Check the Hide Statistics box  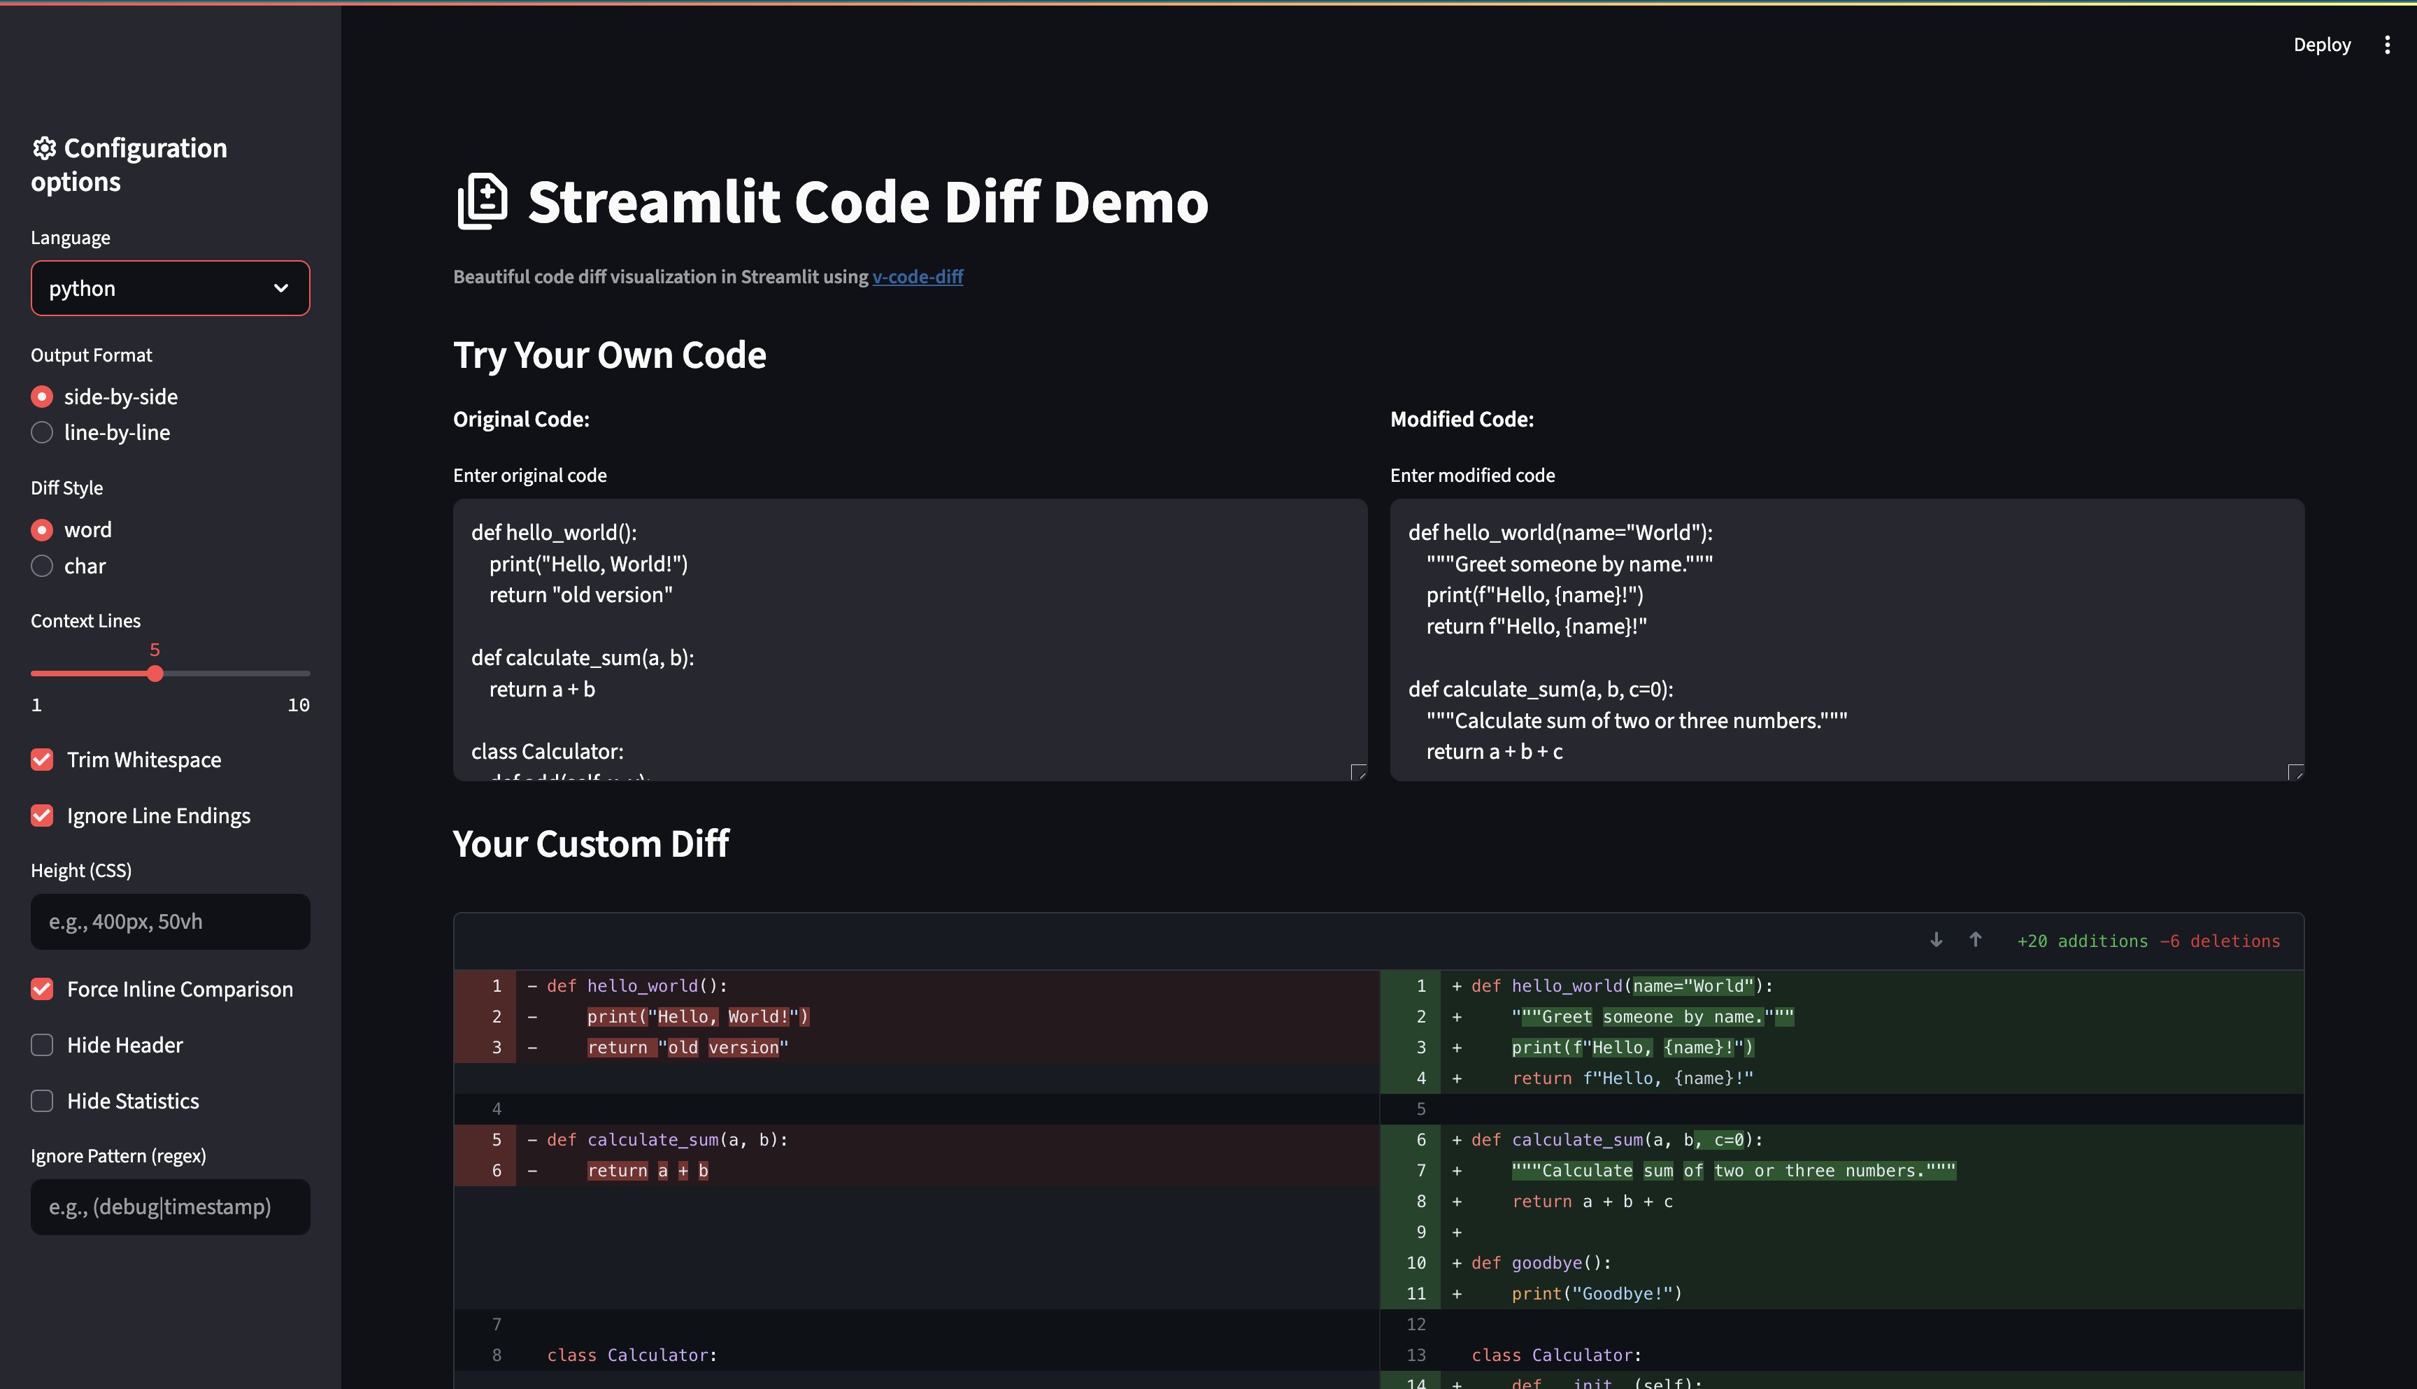pos(42,1101)
